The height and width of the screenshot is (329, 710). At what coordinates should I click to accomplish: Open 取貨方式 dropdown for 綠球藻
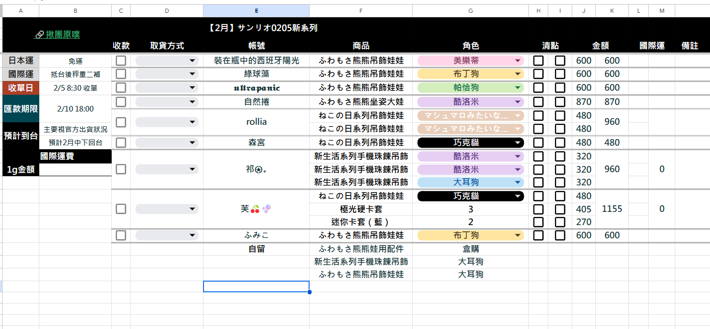(x=167, y=74)
